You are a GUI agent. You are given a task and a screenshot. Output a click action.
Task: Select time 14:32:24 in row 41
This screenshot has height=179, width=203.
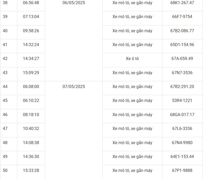[x=31, y=45]
